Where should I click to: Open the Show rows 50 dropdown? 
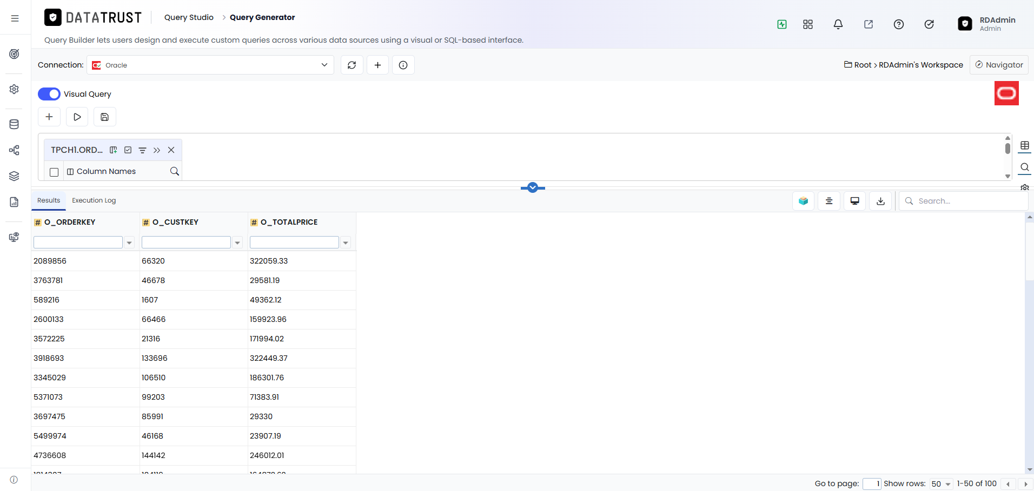[x=941, y=484]
